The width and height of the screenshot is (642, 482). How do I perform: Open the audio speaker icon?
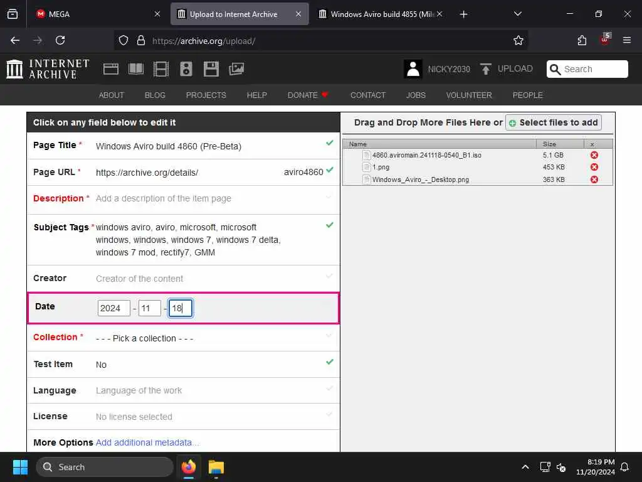(186, 69)
